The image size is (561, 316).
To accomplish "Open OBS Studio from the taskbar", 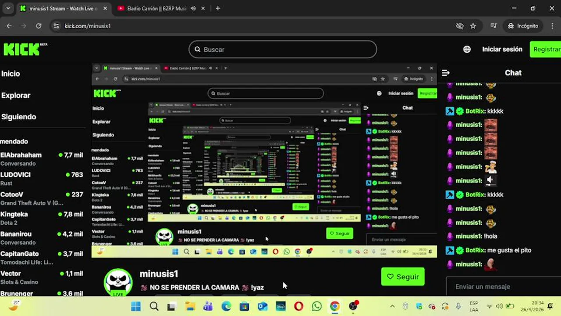I will 353,306.
